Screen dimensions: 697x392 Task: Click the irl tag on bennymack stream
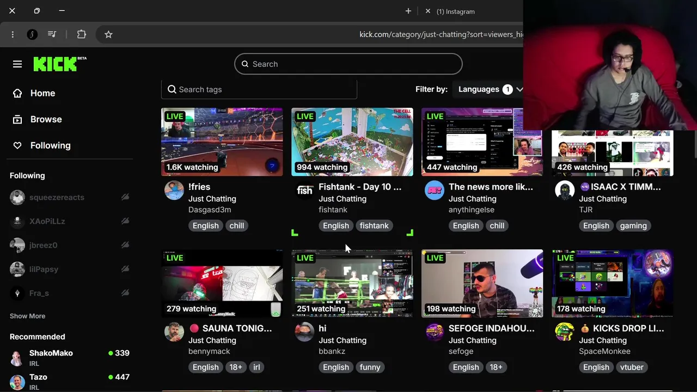click(256, 367)
